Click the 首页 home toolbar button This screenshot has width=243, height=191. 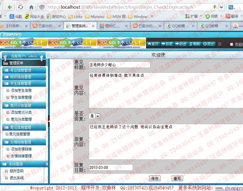[x=153, y=44]
